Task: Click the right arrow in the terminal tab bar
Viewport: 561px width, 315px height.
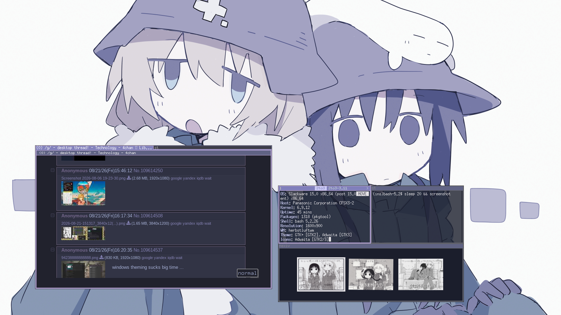Action: pyautogui.click(x=367, y=188)
